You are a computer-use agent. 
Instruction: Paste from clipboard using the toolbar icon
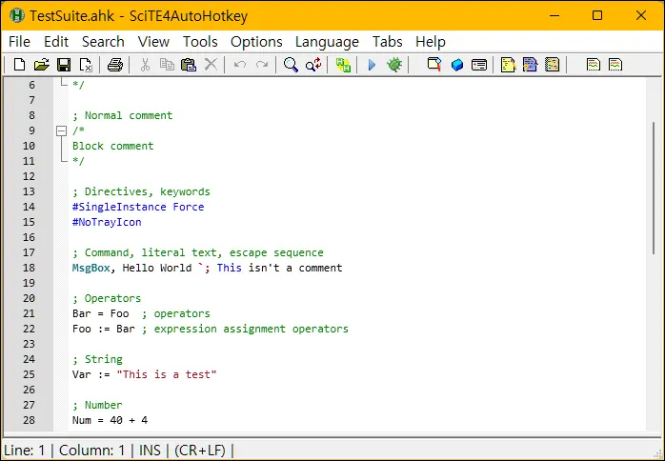pos(189,65)
